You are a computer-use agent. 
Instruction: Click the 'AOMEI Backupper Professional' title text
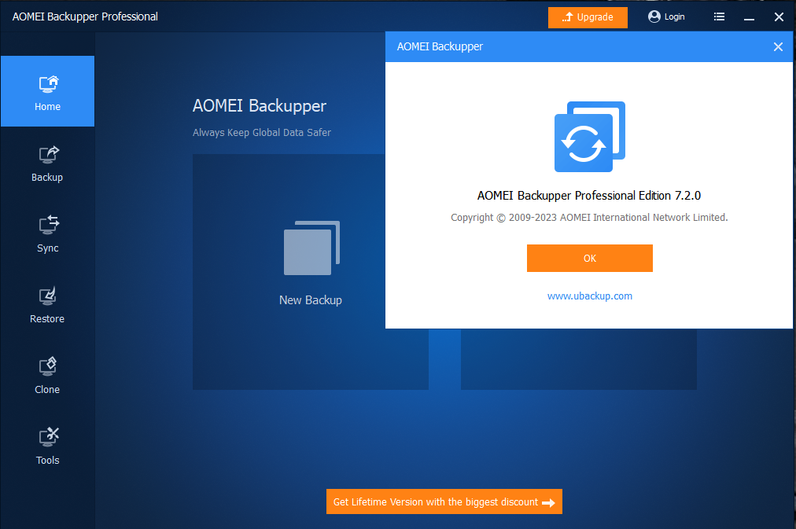85,17
